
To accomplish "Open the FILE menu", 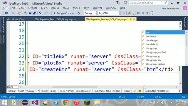I will coord(4,8).
